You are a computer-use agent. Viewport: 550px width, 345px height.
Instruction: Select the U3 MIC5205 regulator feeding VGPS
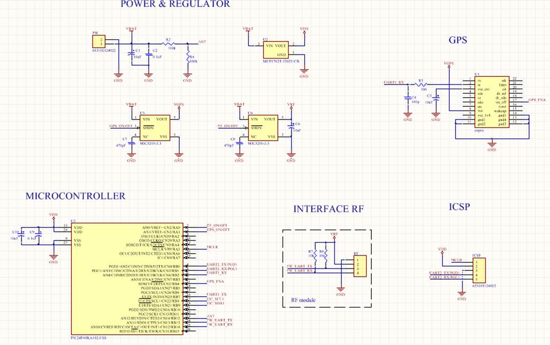[155, 128]
